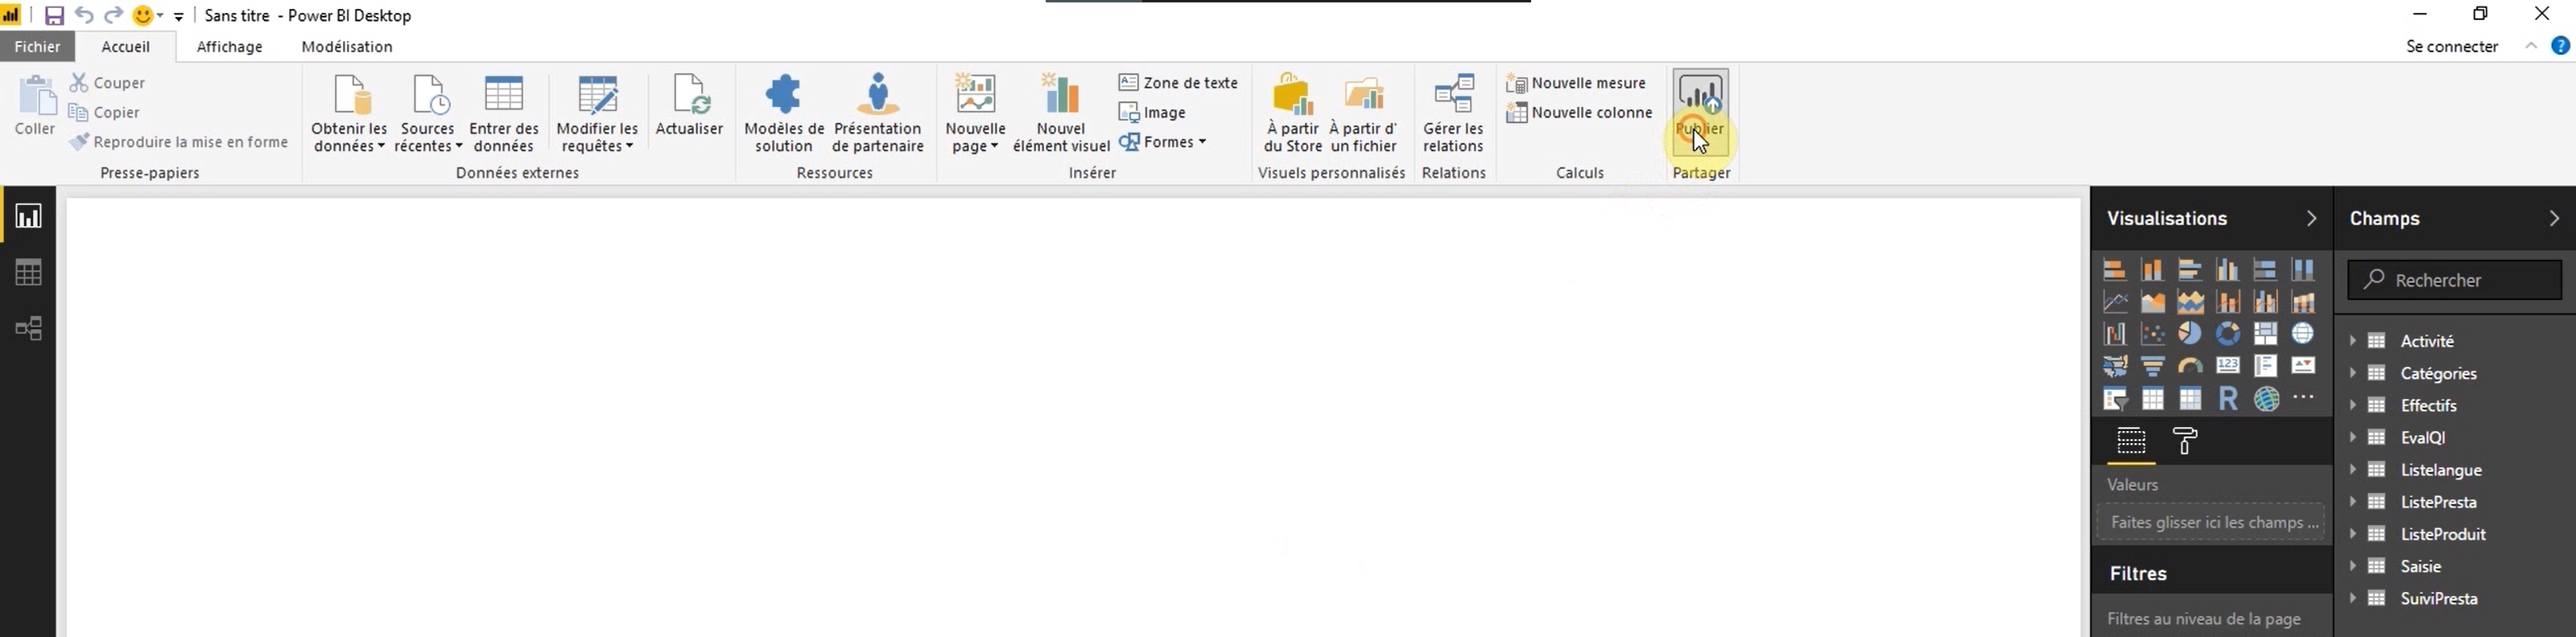2576x637 pixels.
Task: Switch to the Fields well tab icon
Action: tap(2131, 440)
